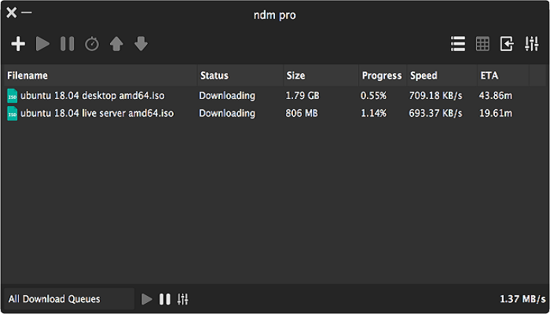Open the download scheduler clock icon
The width and height of the screenshot is (550, 314).
click(92, 44)
